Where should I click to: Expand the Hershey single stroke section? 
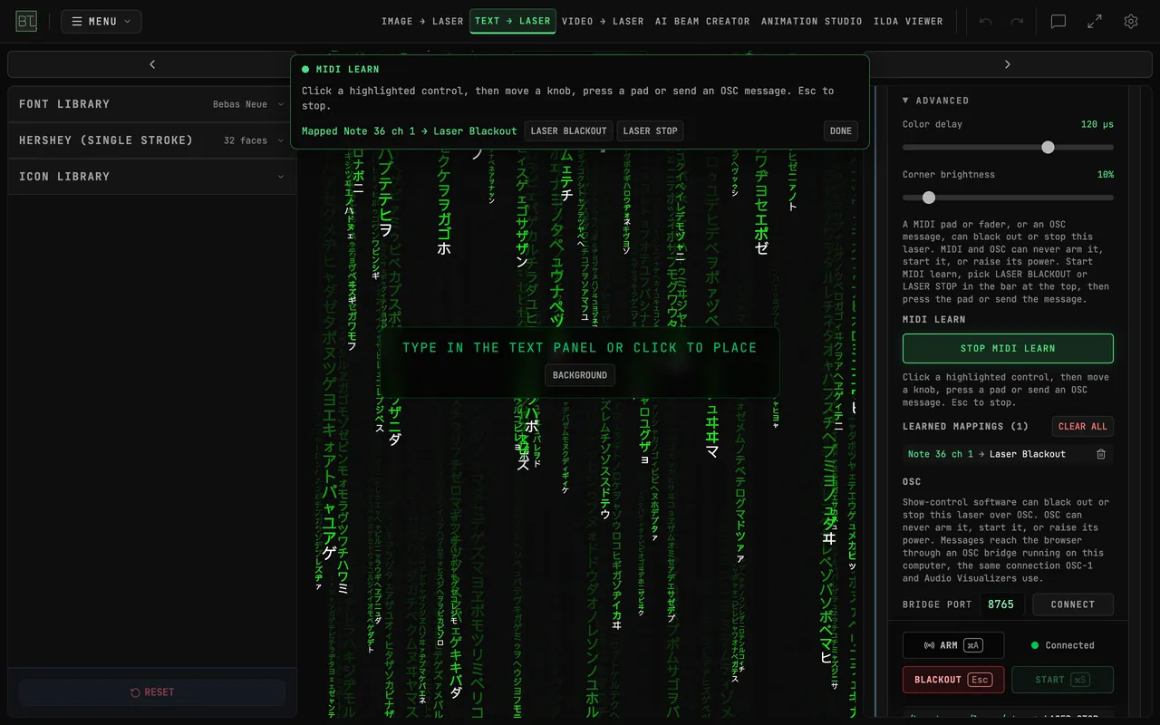[x=152, y=140]
